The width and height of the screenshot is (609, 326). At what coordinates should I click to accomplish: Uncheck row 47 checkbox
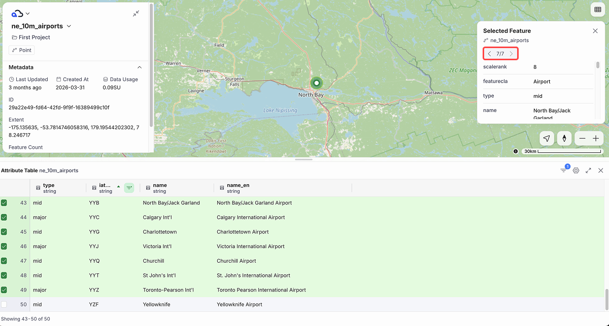[4, 261]
